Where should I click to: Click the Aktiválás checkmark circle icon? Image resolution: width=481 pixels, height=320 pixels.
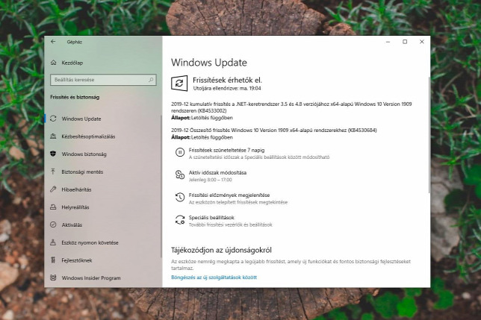[x=53, y=225]
